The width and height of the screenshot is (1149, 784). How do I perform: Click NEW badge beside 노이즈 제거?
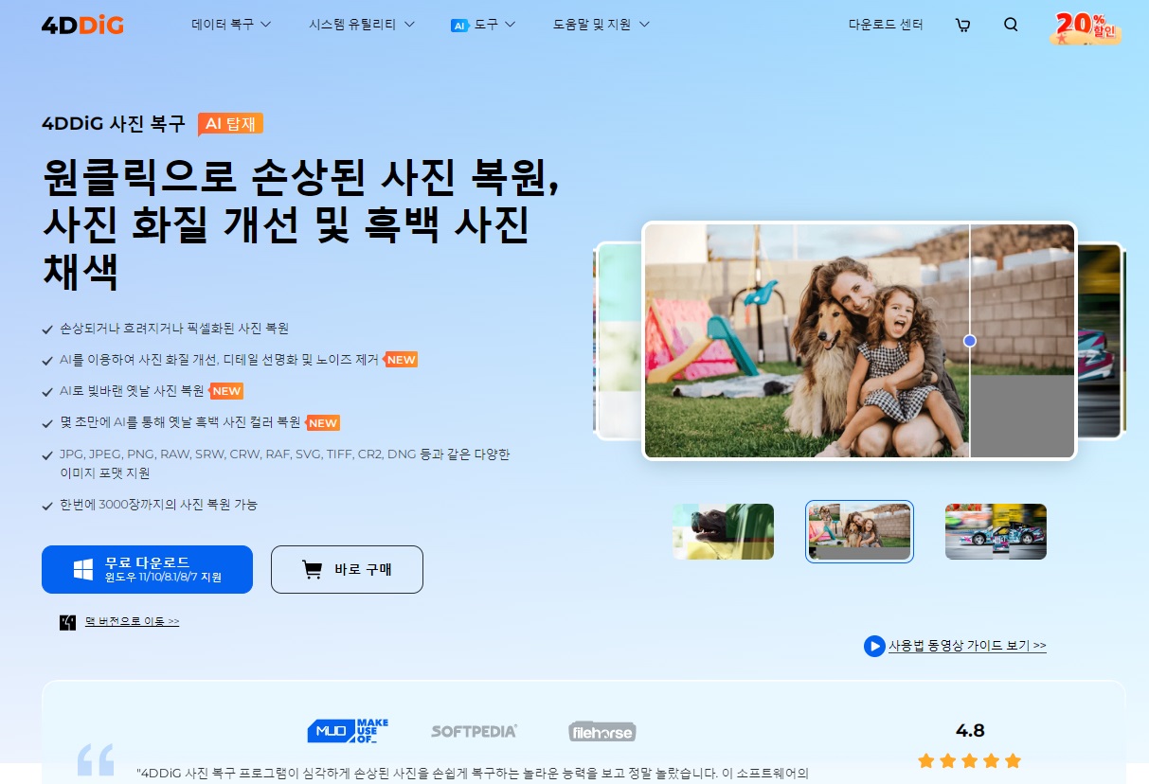402,360
